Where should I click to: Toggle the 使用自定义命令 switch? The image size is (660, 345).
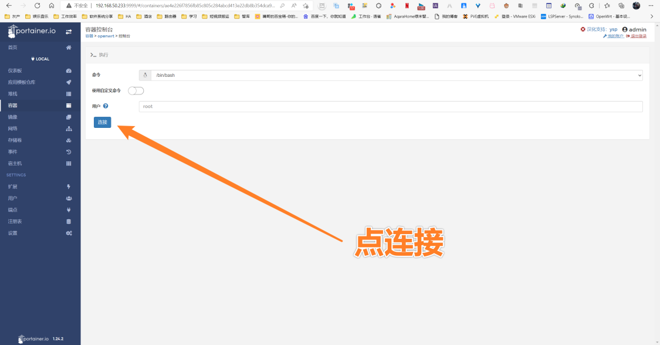pyautogui.click(x=136, y=90)
